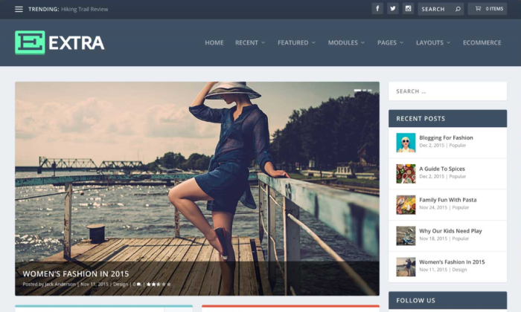Click the Extra site logo

point(60,42)
